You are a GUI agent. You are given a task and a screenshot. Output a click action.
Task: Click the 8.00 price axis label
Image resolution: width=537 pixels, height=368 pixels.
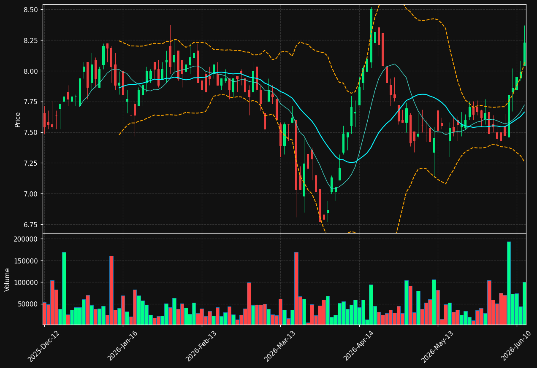point(31,71)
